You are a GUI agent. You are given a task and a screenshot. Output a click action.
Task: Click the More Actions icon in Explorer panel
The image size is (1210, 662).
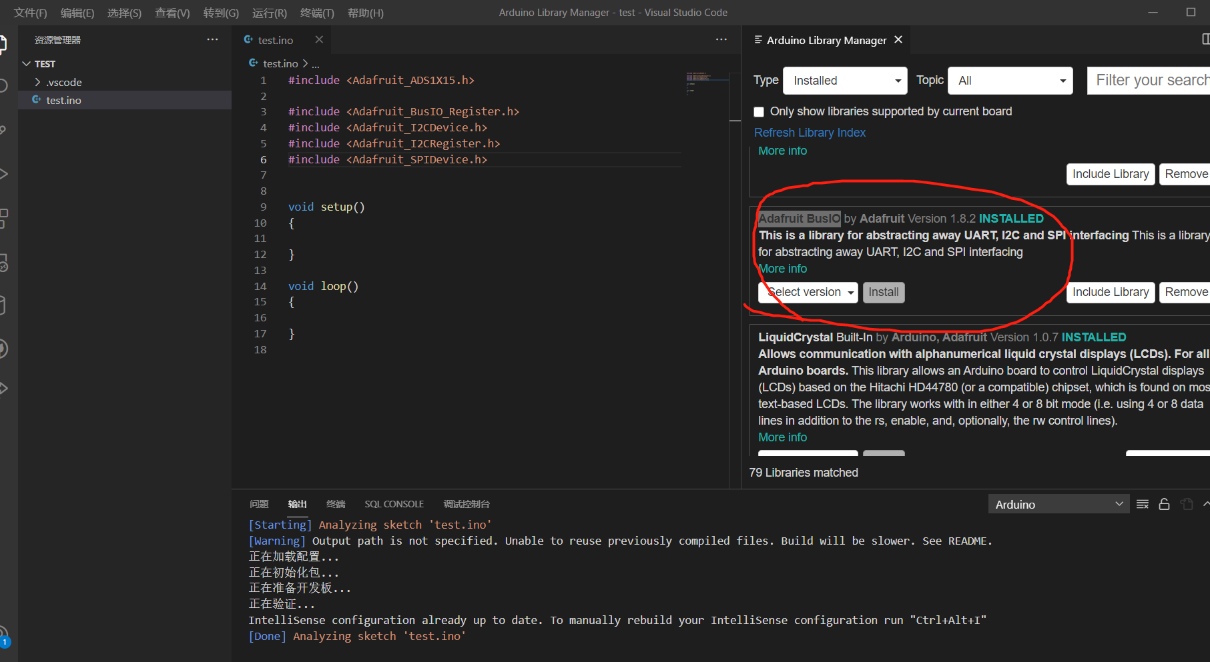coord(212,39)
